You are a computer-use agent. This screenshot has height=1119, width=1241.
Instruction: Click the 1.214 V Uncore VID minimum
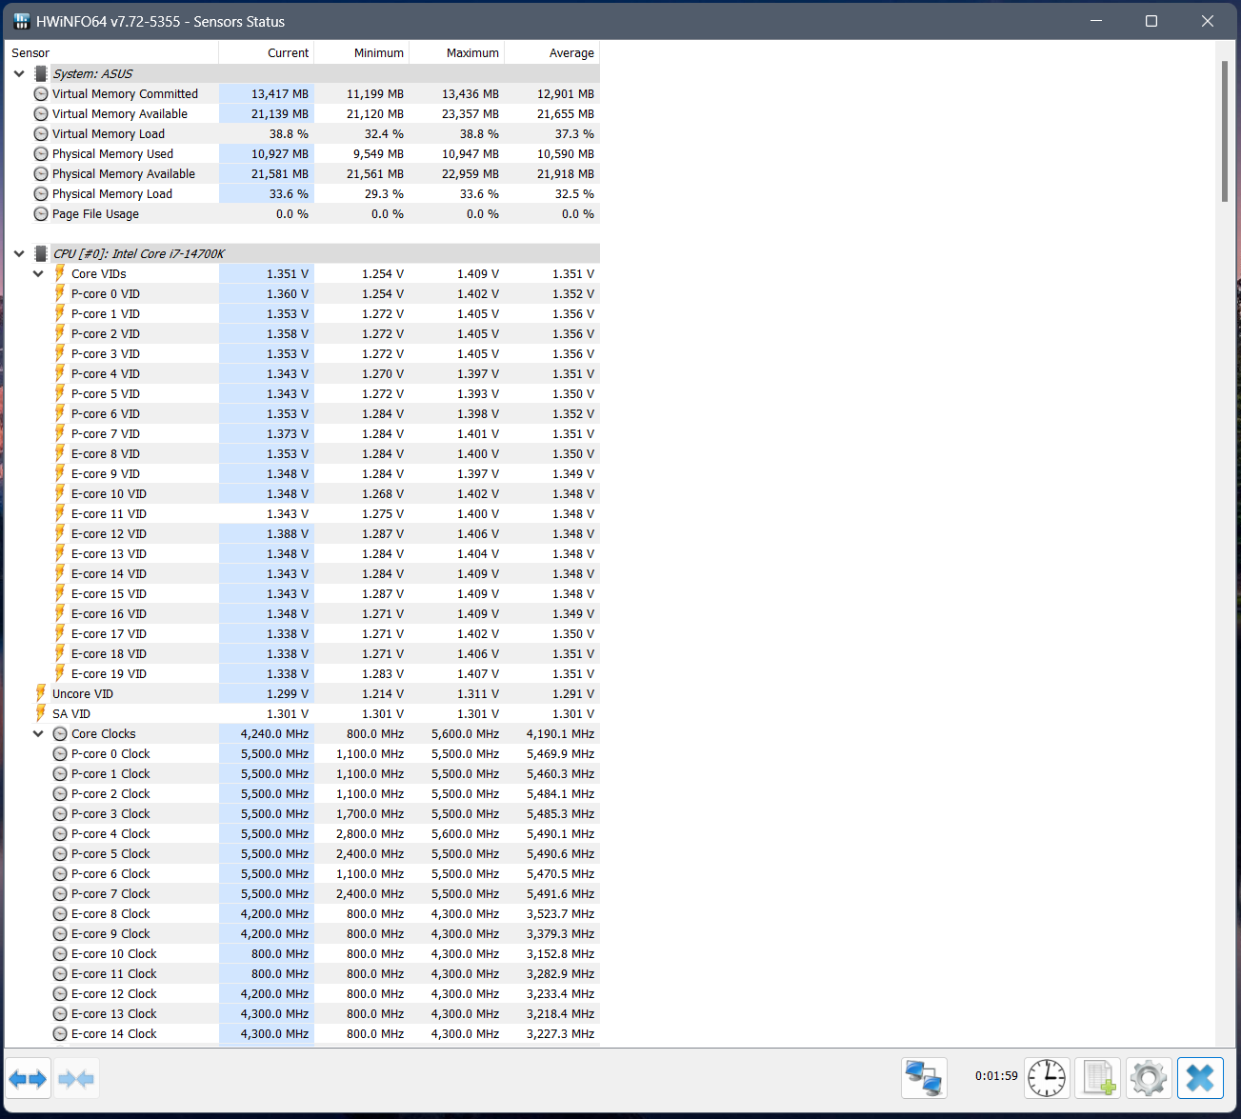pos(383,693)
